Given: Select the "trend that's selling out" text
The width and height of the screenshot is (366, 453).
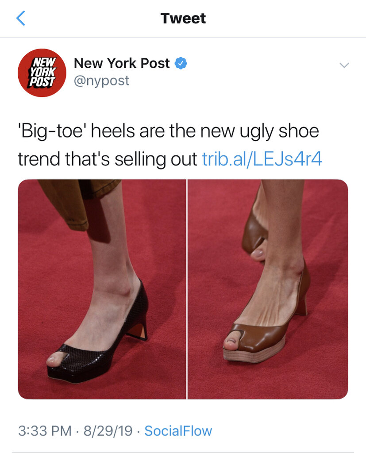Looking at the screenshot, I should 108,159.
